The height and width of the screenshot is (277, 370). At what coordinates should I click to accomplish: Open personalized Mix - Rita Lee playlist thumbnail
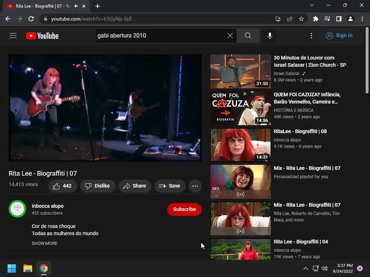coord(240,182)
